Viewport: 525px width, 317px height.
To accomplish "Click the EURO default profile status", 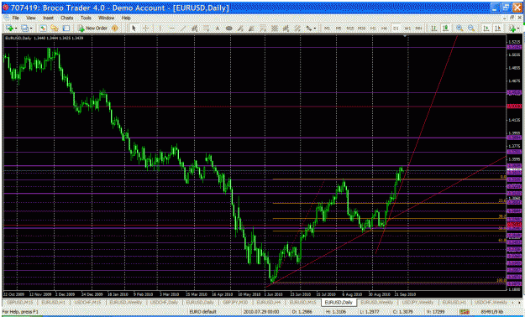I will click(203, 312).
